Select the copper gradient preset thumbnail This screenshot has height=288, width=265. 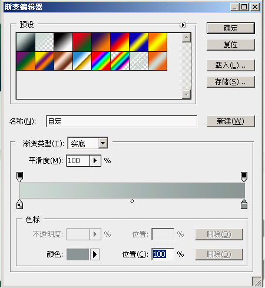63,61
